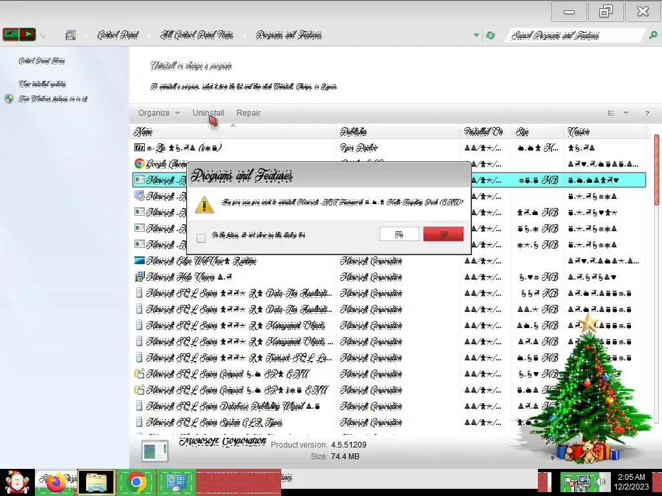Open Firefox from the taskbar
Viewport: 662px width, 496px height.
[56, 482]
